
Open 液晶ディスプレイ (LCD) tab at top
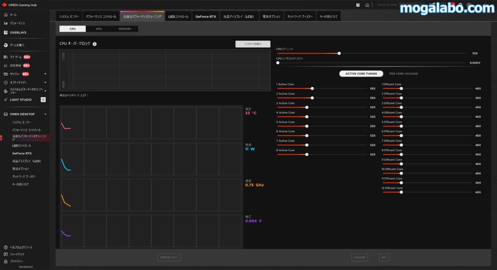pyautogui.click(x=239, y=16)
